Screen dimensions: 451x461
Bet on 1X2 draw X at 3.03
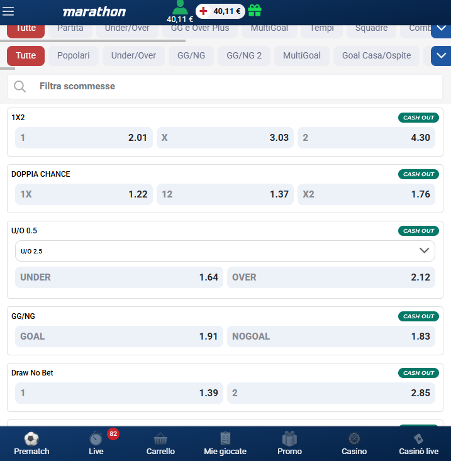coord(225,138)
